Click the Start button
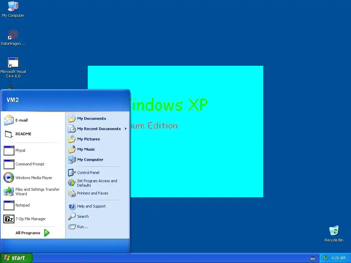Image resolution: width=351 pixels, height=263 pixels. [16, 258]
